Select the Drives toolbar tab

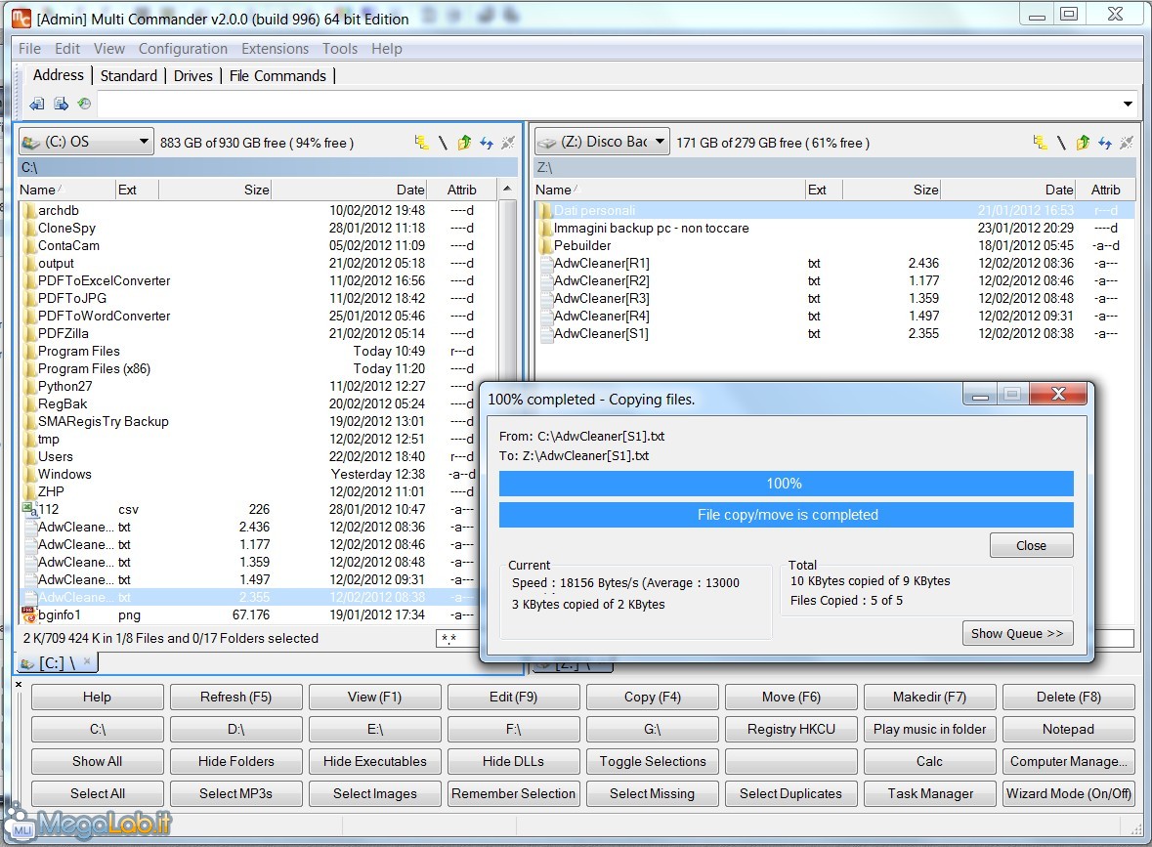coord(193,75)
